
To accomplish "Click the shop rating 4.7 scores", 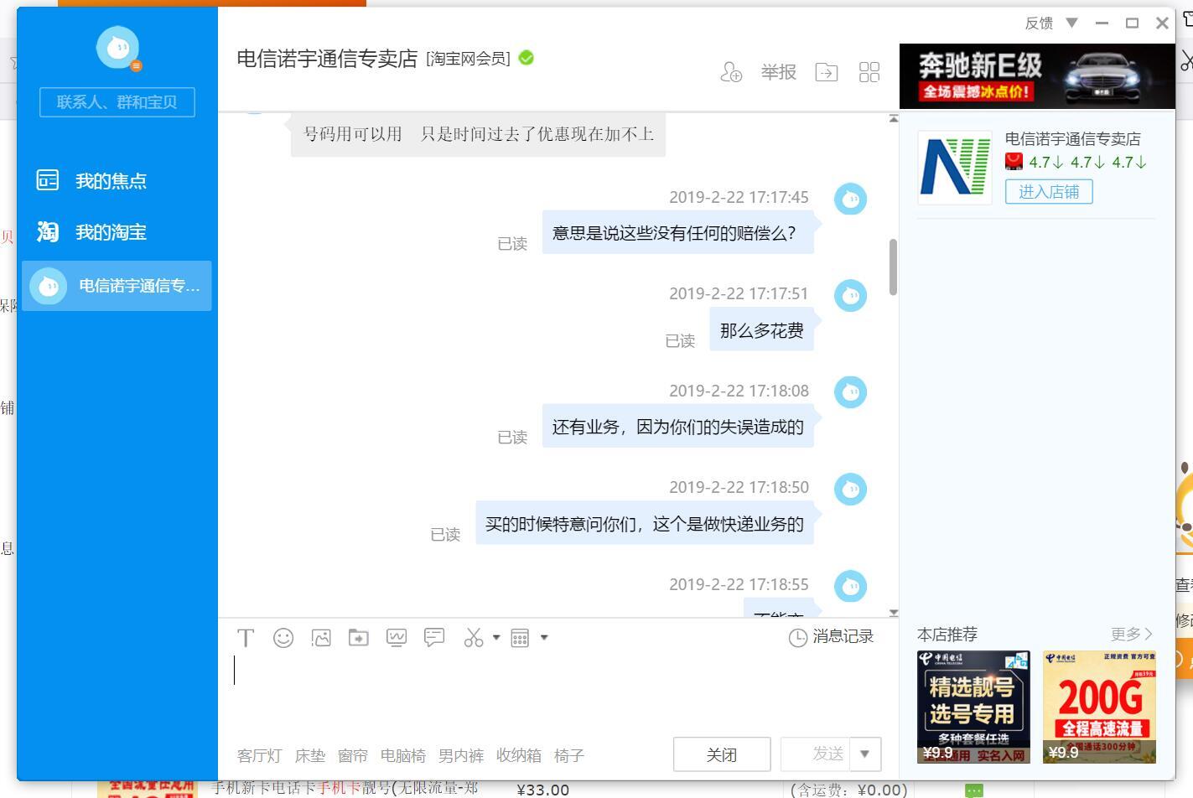I will coord(1087,163).
